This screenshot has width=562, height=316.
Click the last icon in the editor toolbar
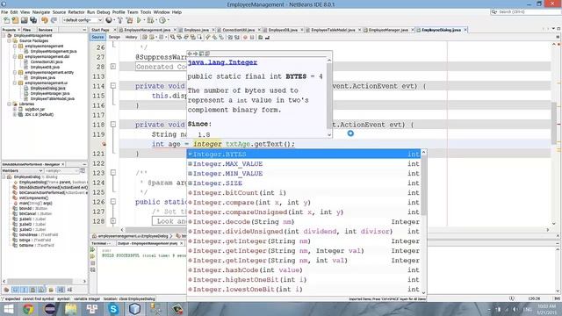click(x=267, y=37)
